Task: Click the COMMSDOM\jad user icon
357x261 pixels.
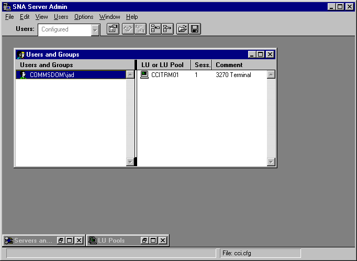Action: pos(23,75)
